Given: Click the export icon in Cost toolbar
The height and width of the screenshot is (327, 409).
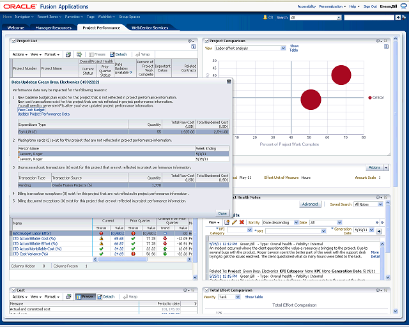Looking at the screenshot, I should [x=68, y=297].
